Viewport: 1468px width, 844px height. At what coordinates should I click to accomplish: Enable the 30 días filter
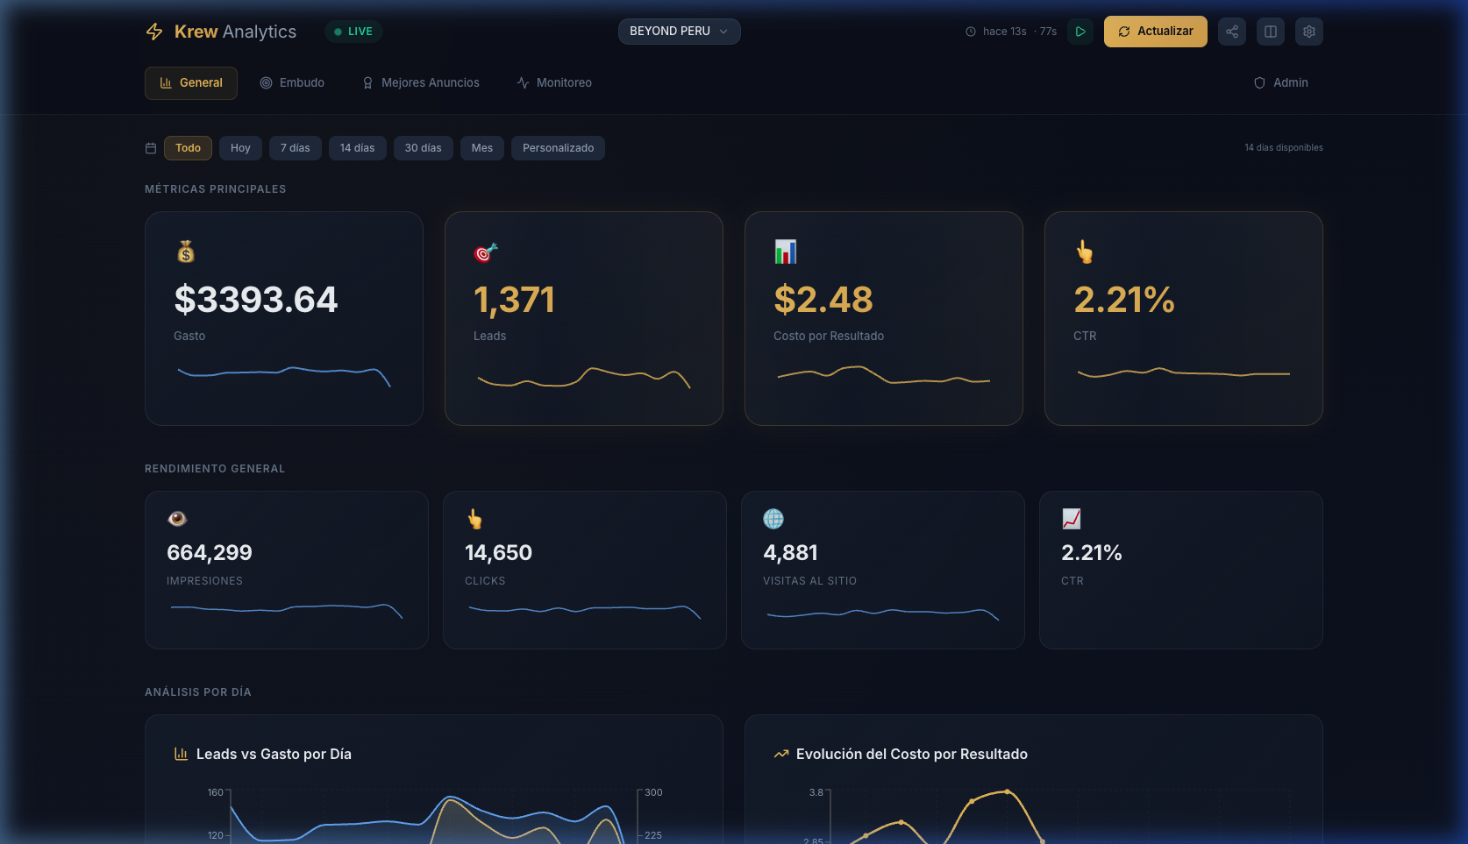424,148
